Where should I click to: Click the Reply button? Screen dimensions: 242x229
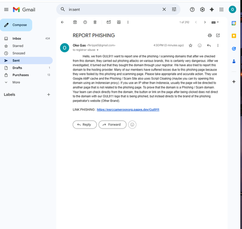point(85,125)
